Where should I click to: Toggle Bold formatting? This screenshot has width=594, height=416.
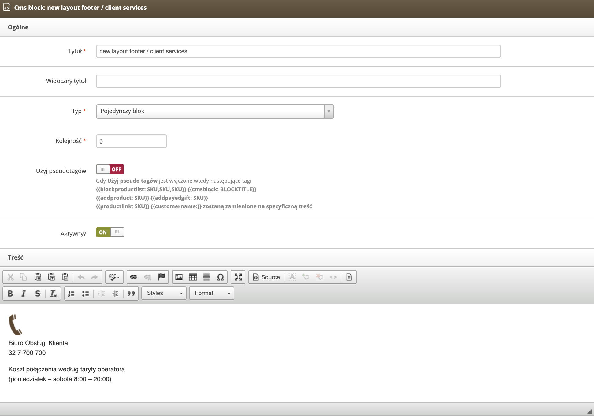click(10, 293)
